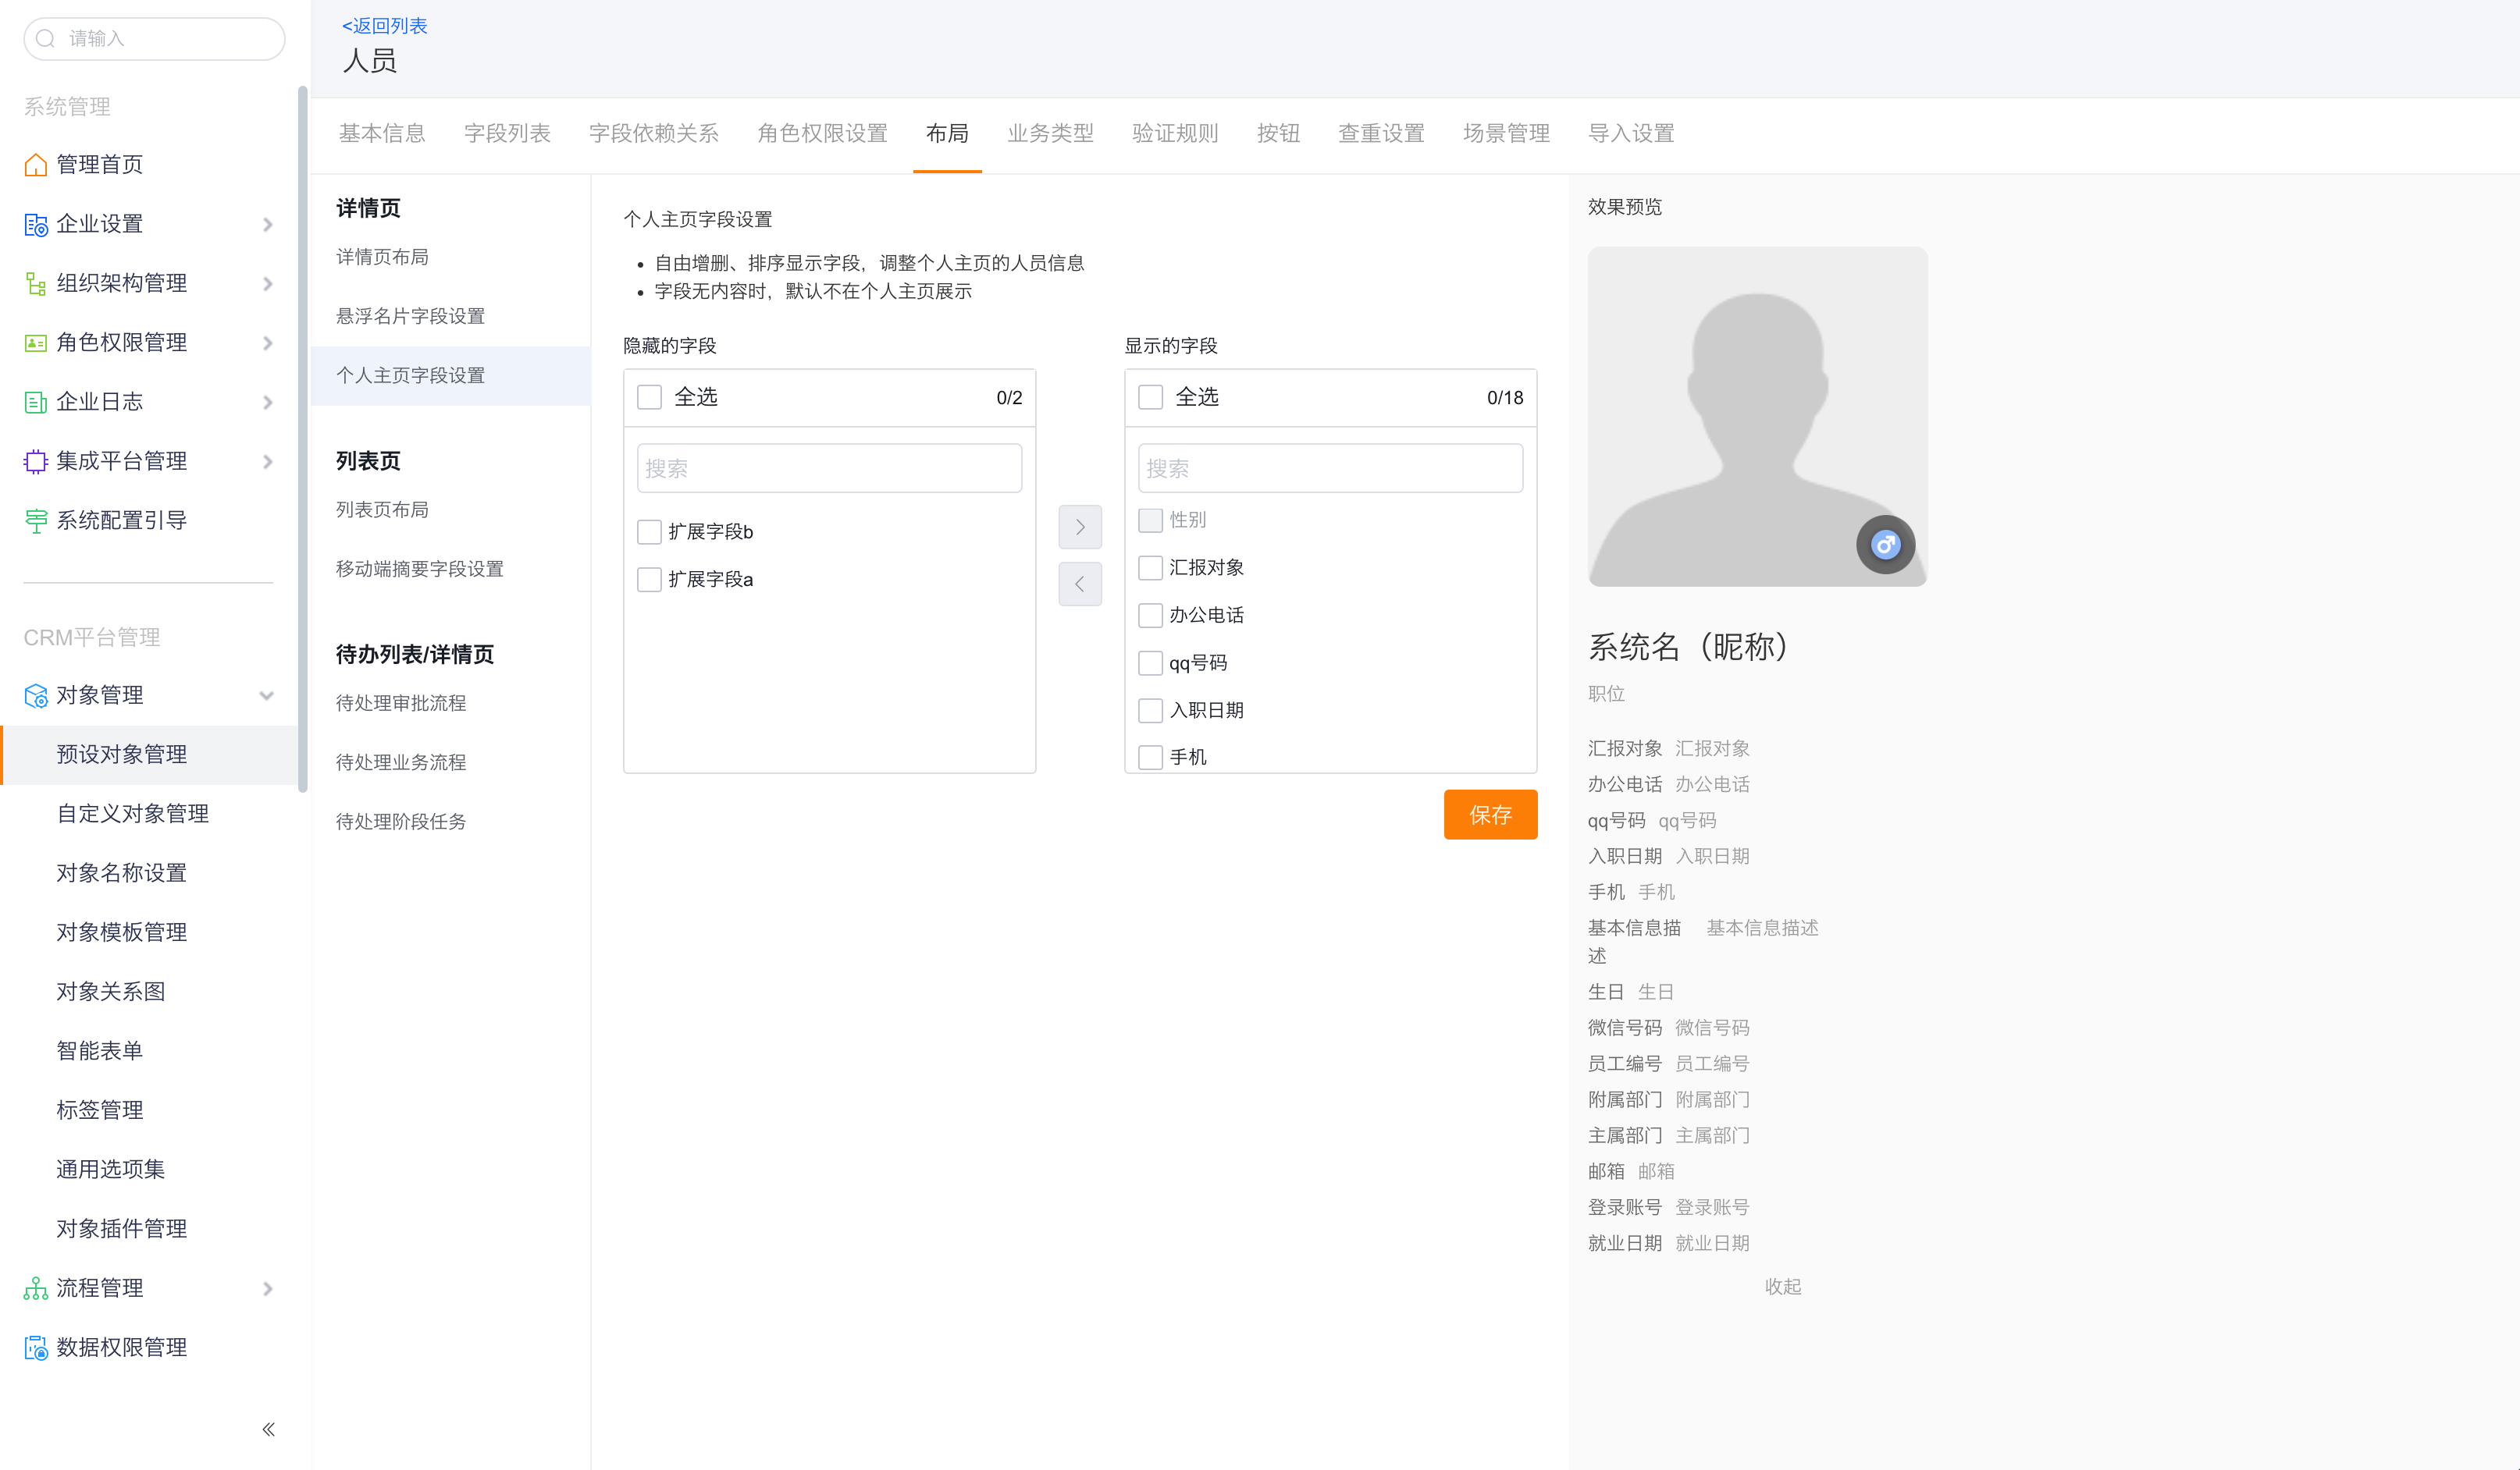Open 待处理阶段任务 layout

401,822
